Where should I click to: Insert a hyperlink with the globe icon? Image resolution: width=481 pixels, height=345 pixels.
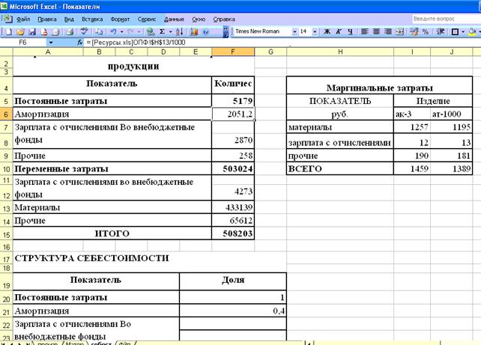point(150,31)
